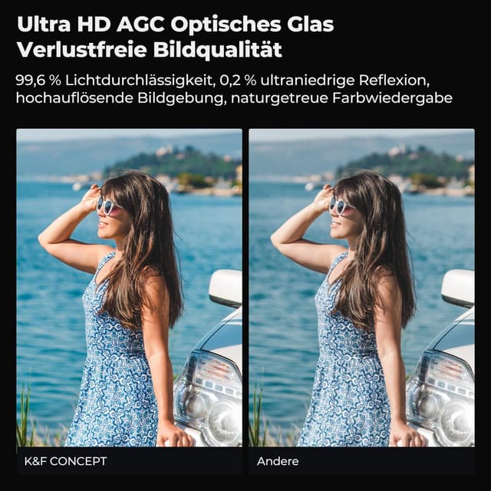The image size is (491, 491).
Task: Click the headline Ultra HD AGC Optisches Glas
Action: tap(176, 25)
